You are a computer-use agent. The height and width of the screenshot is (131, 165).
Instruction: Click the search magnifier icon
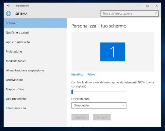click(156, 13)
